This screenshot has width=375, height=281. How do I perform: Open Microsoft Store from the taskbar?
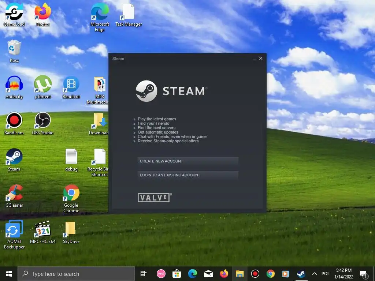click(x=177, y=274)
